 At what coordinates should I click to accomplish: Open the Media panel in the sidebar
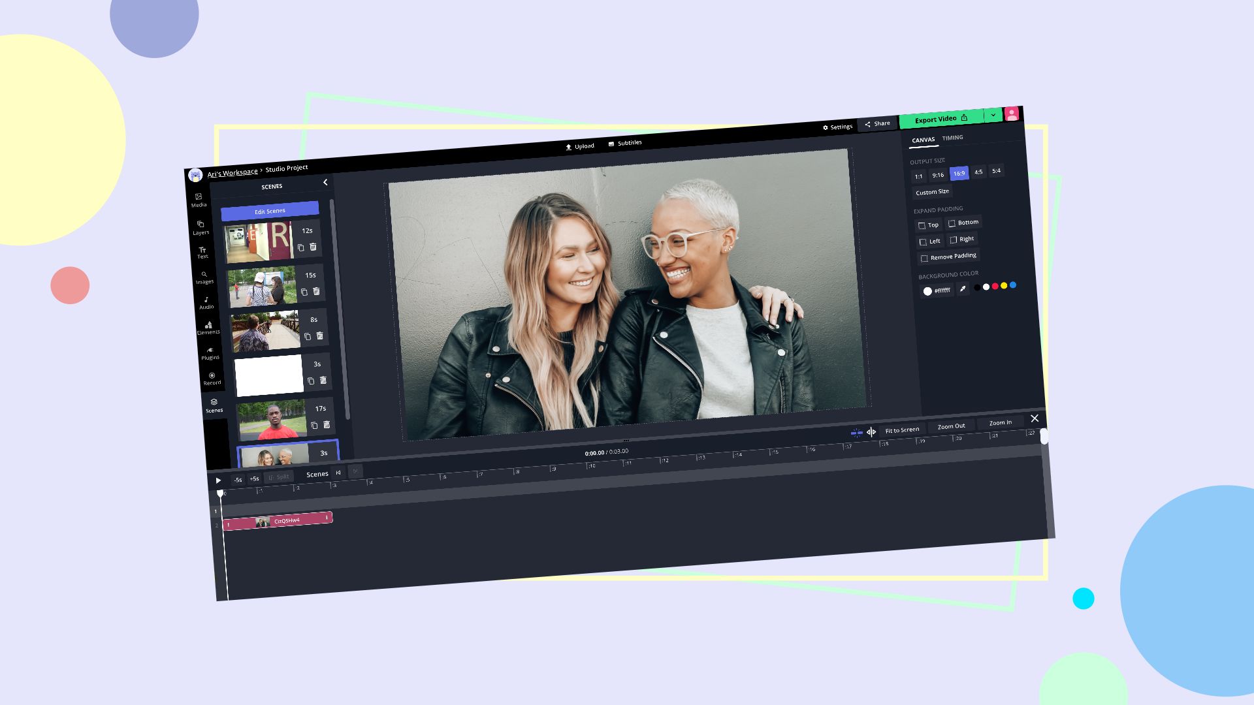(198, 200)
